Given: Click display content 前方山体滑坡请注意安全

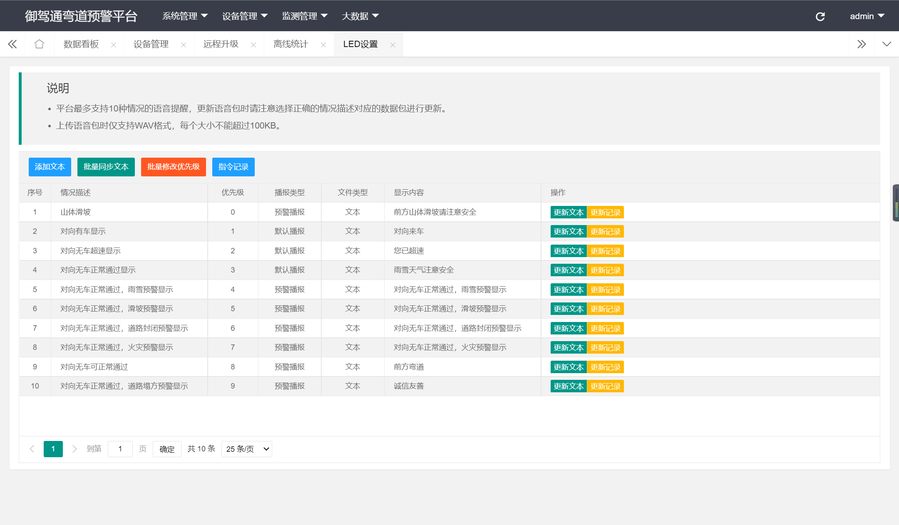Looking at the screenshot, I should [x=435, y=212].
